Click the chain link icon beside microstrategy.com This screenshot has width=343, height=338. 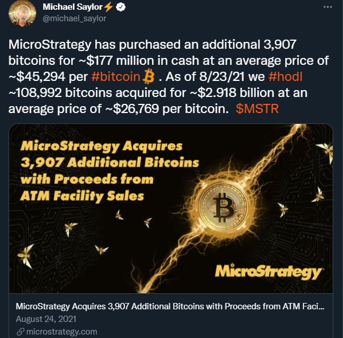pos(20,332)
